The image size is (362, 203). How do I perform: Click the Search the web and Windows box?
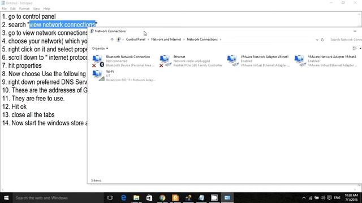(x=58, y=198)
